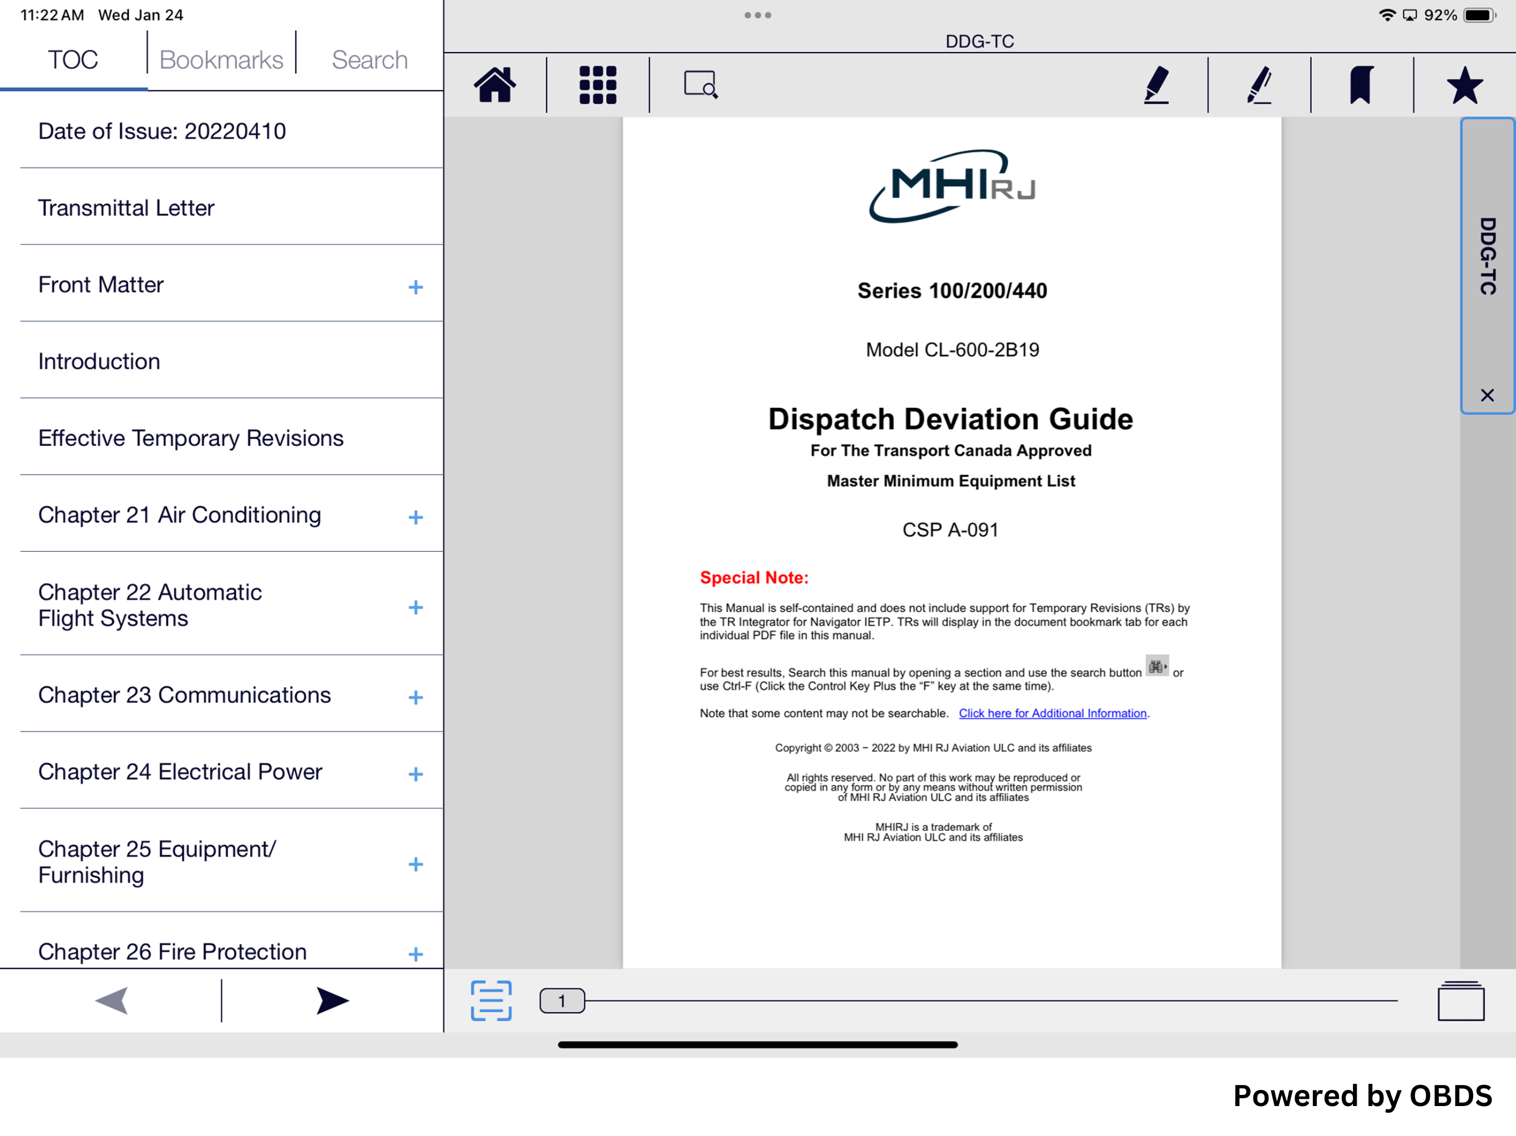Go back with left arrow

tap(111, 1000)
